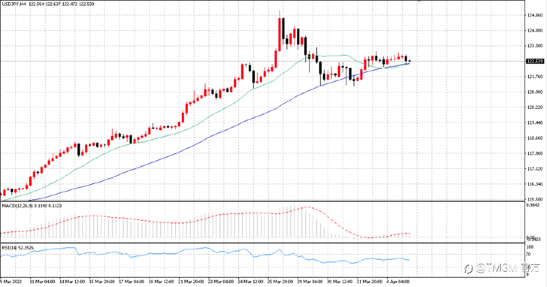Viewport: 547px width, 287px height.
Task: Click the @TMGM watermark text
Action: 497,268
